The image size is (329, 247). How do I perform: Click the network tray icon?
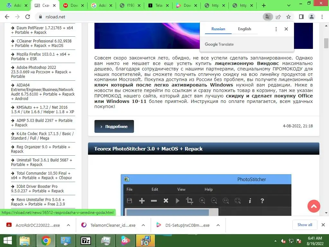[x=291, y=241]
